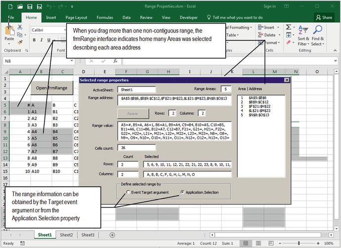Click Tell me what you want to do
The width and height of the screenshot is (341, 248).
pyautogui.click(x=235, y=18)
